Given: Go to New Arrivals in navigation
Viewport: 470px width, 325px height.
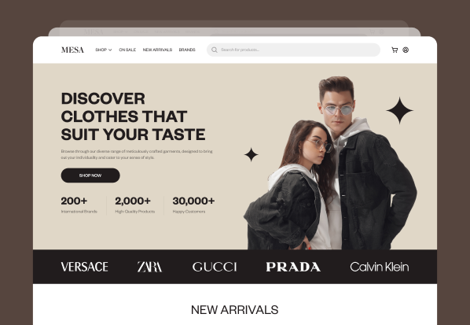Looking at the screenshot, I should (157, 50).
